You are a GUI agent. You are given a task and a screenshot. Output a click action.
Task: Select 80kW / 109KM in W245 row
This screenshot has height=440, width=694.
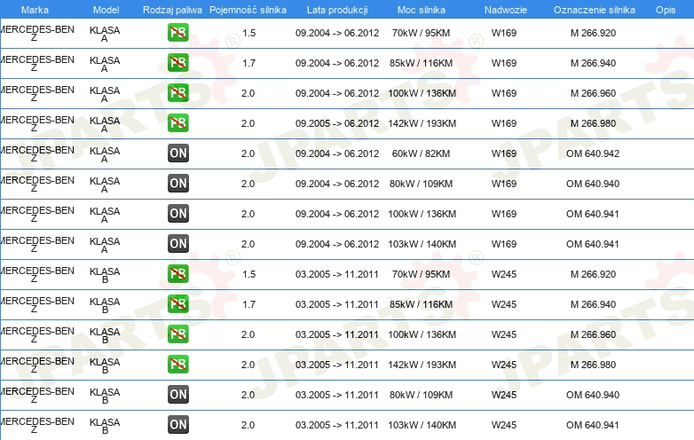[x=421, y=395]
